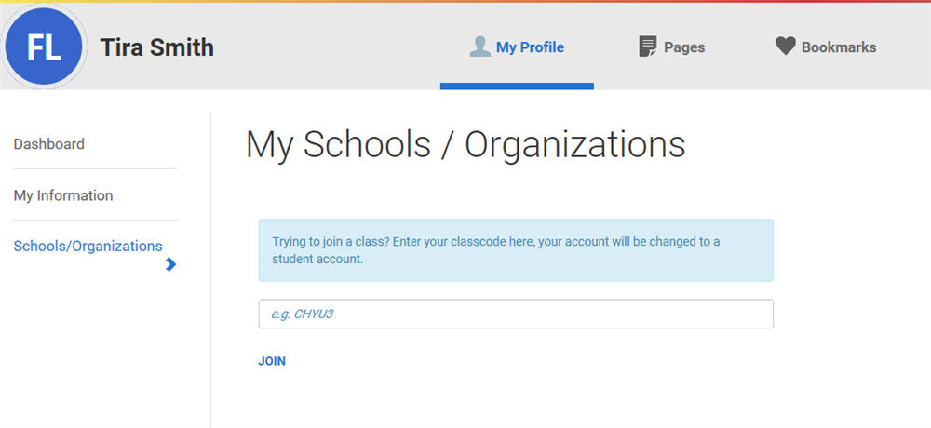931x428 pixels.
Task: Click the Bookmarks heart icon
Action: pos(785,47)
